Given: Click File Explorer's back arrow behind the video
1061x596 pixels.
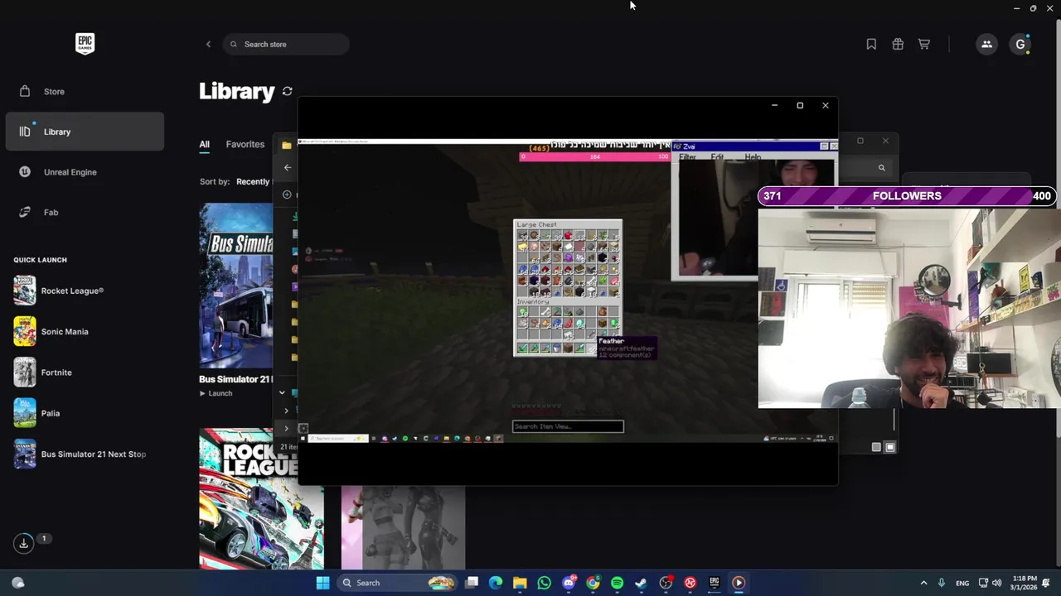Looking at the screenshot, I should coord(288,167).
